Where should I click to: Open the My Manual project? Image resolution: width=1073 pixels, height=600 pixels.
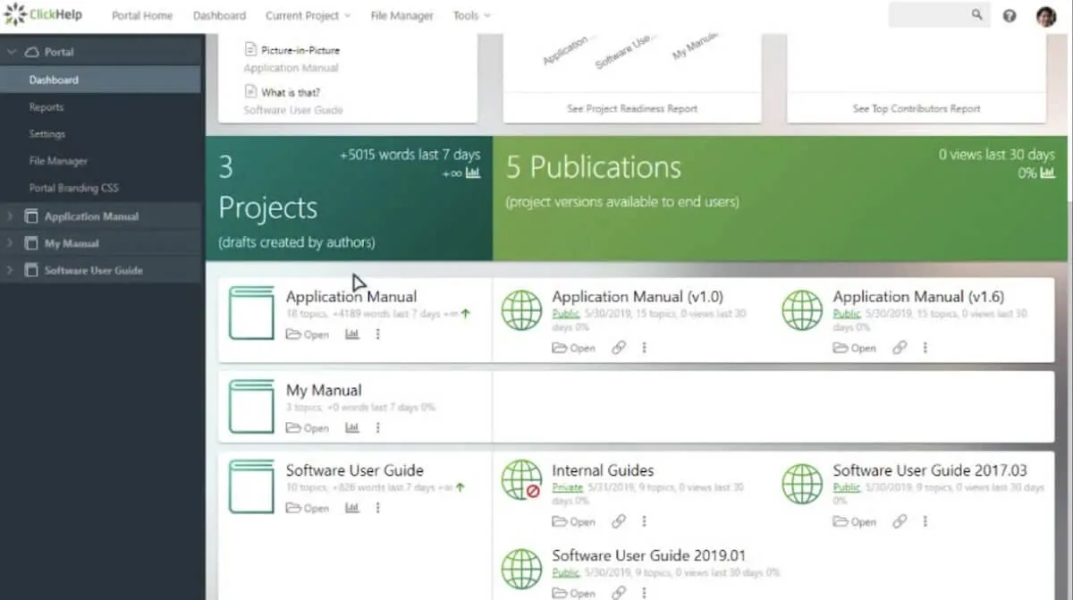[308, 428]
